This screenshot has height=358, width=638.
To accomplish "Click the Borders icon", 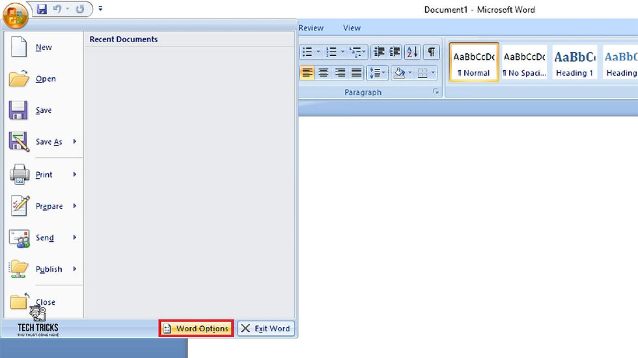I will [x=423, y=73].
